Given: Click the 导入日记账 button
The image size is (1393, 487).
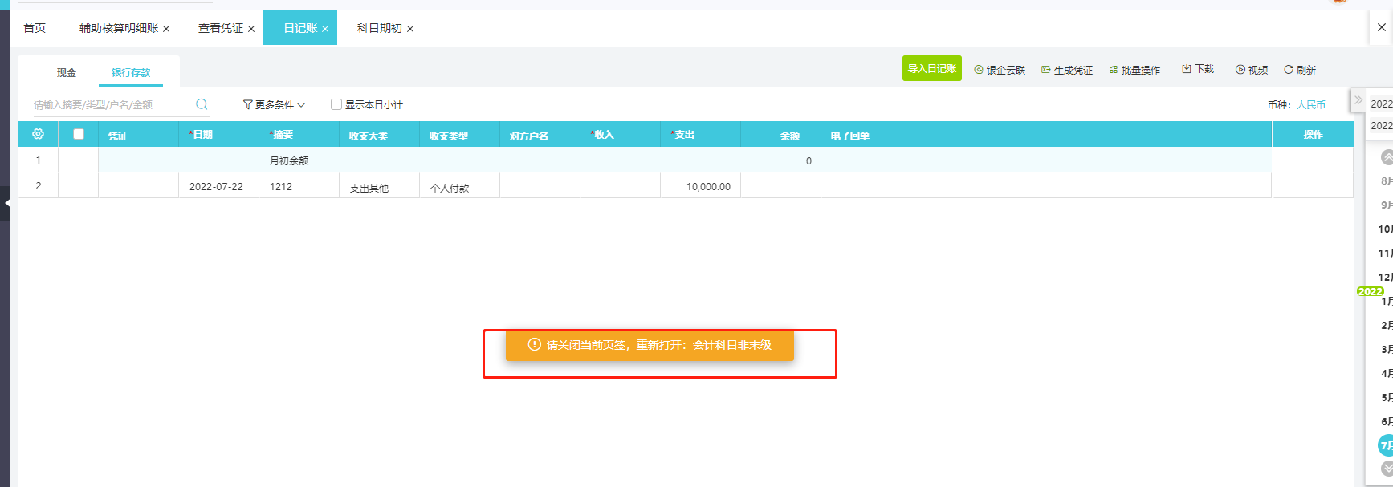Looking at the screenshot, I should coord(931,69).
